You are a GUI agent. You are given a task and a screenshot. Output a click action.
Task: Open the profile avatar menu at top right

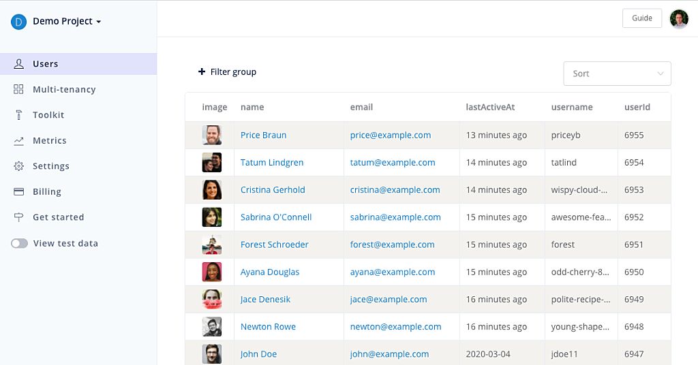[x=679, y=18]
